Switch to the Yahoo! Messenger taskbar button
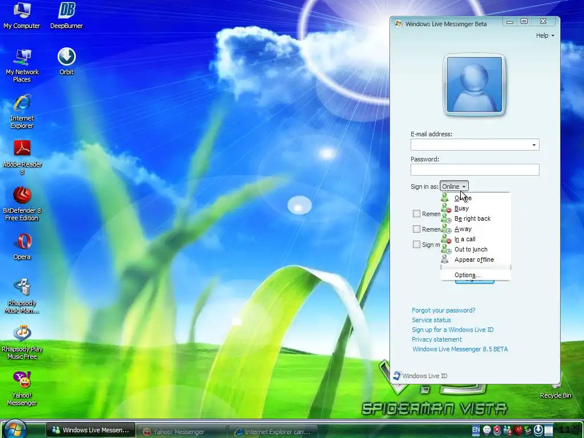This screenshot has height=438, width=584. click(181, 431)
